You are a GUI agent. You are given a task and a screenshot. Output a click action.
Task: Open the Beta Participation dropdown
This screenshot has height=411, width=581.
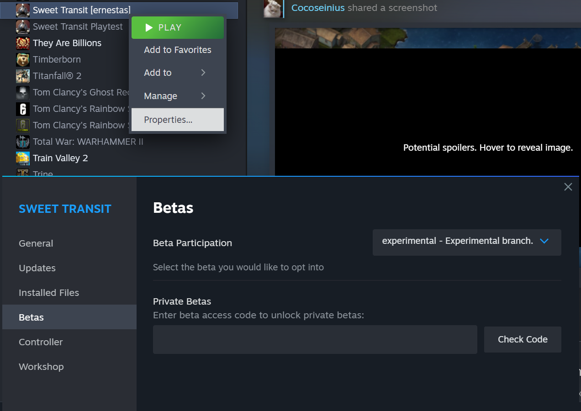click(467, 242)
